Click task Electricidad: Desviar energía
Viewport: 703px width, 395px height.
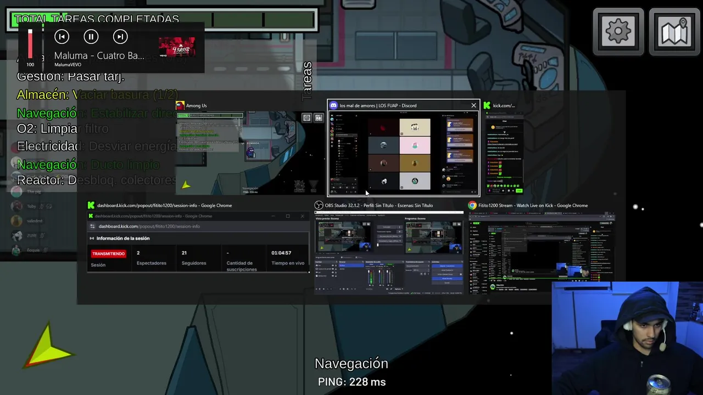(97, 146)
